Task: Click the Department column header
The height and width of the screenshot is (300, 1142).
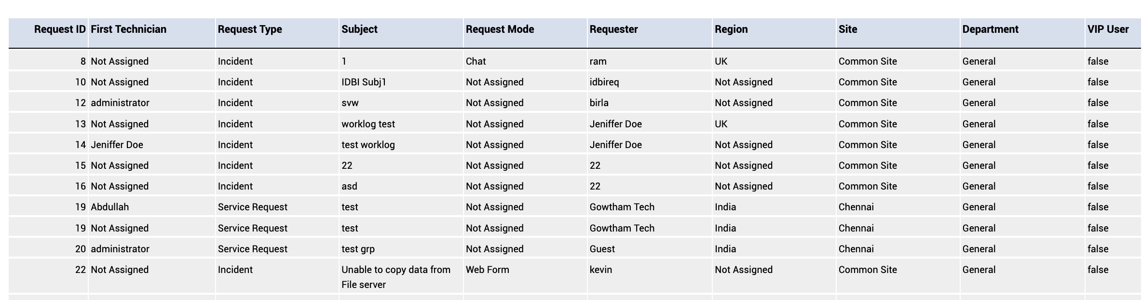Action: (x=990, y=29)
